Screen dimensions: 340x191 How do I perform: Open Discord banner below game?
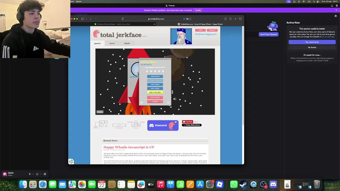pos(163,125)
